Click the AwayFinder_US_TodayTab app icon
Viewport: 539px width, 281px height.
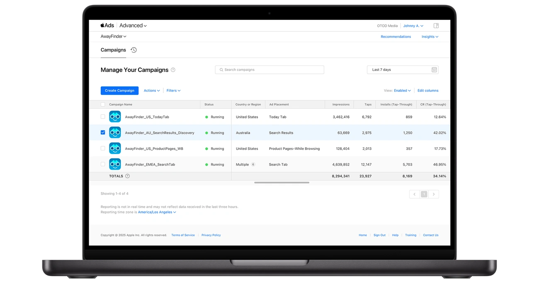click(x=115, y=117)
